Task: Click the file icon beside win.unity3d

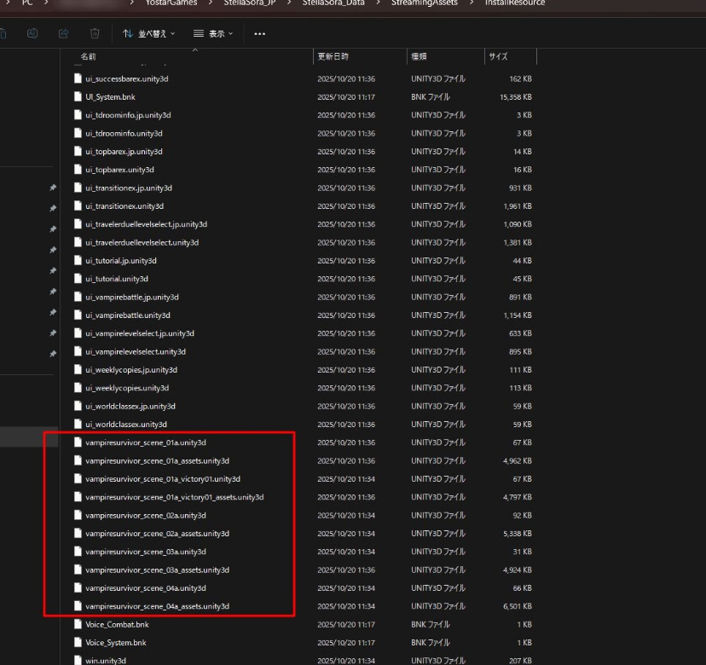Action: coord(78,661)
